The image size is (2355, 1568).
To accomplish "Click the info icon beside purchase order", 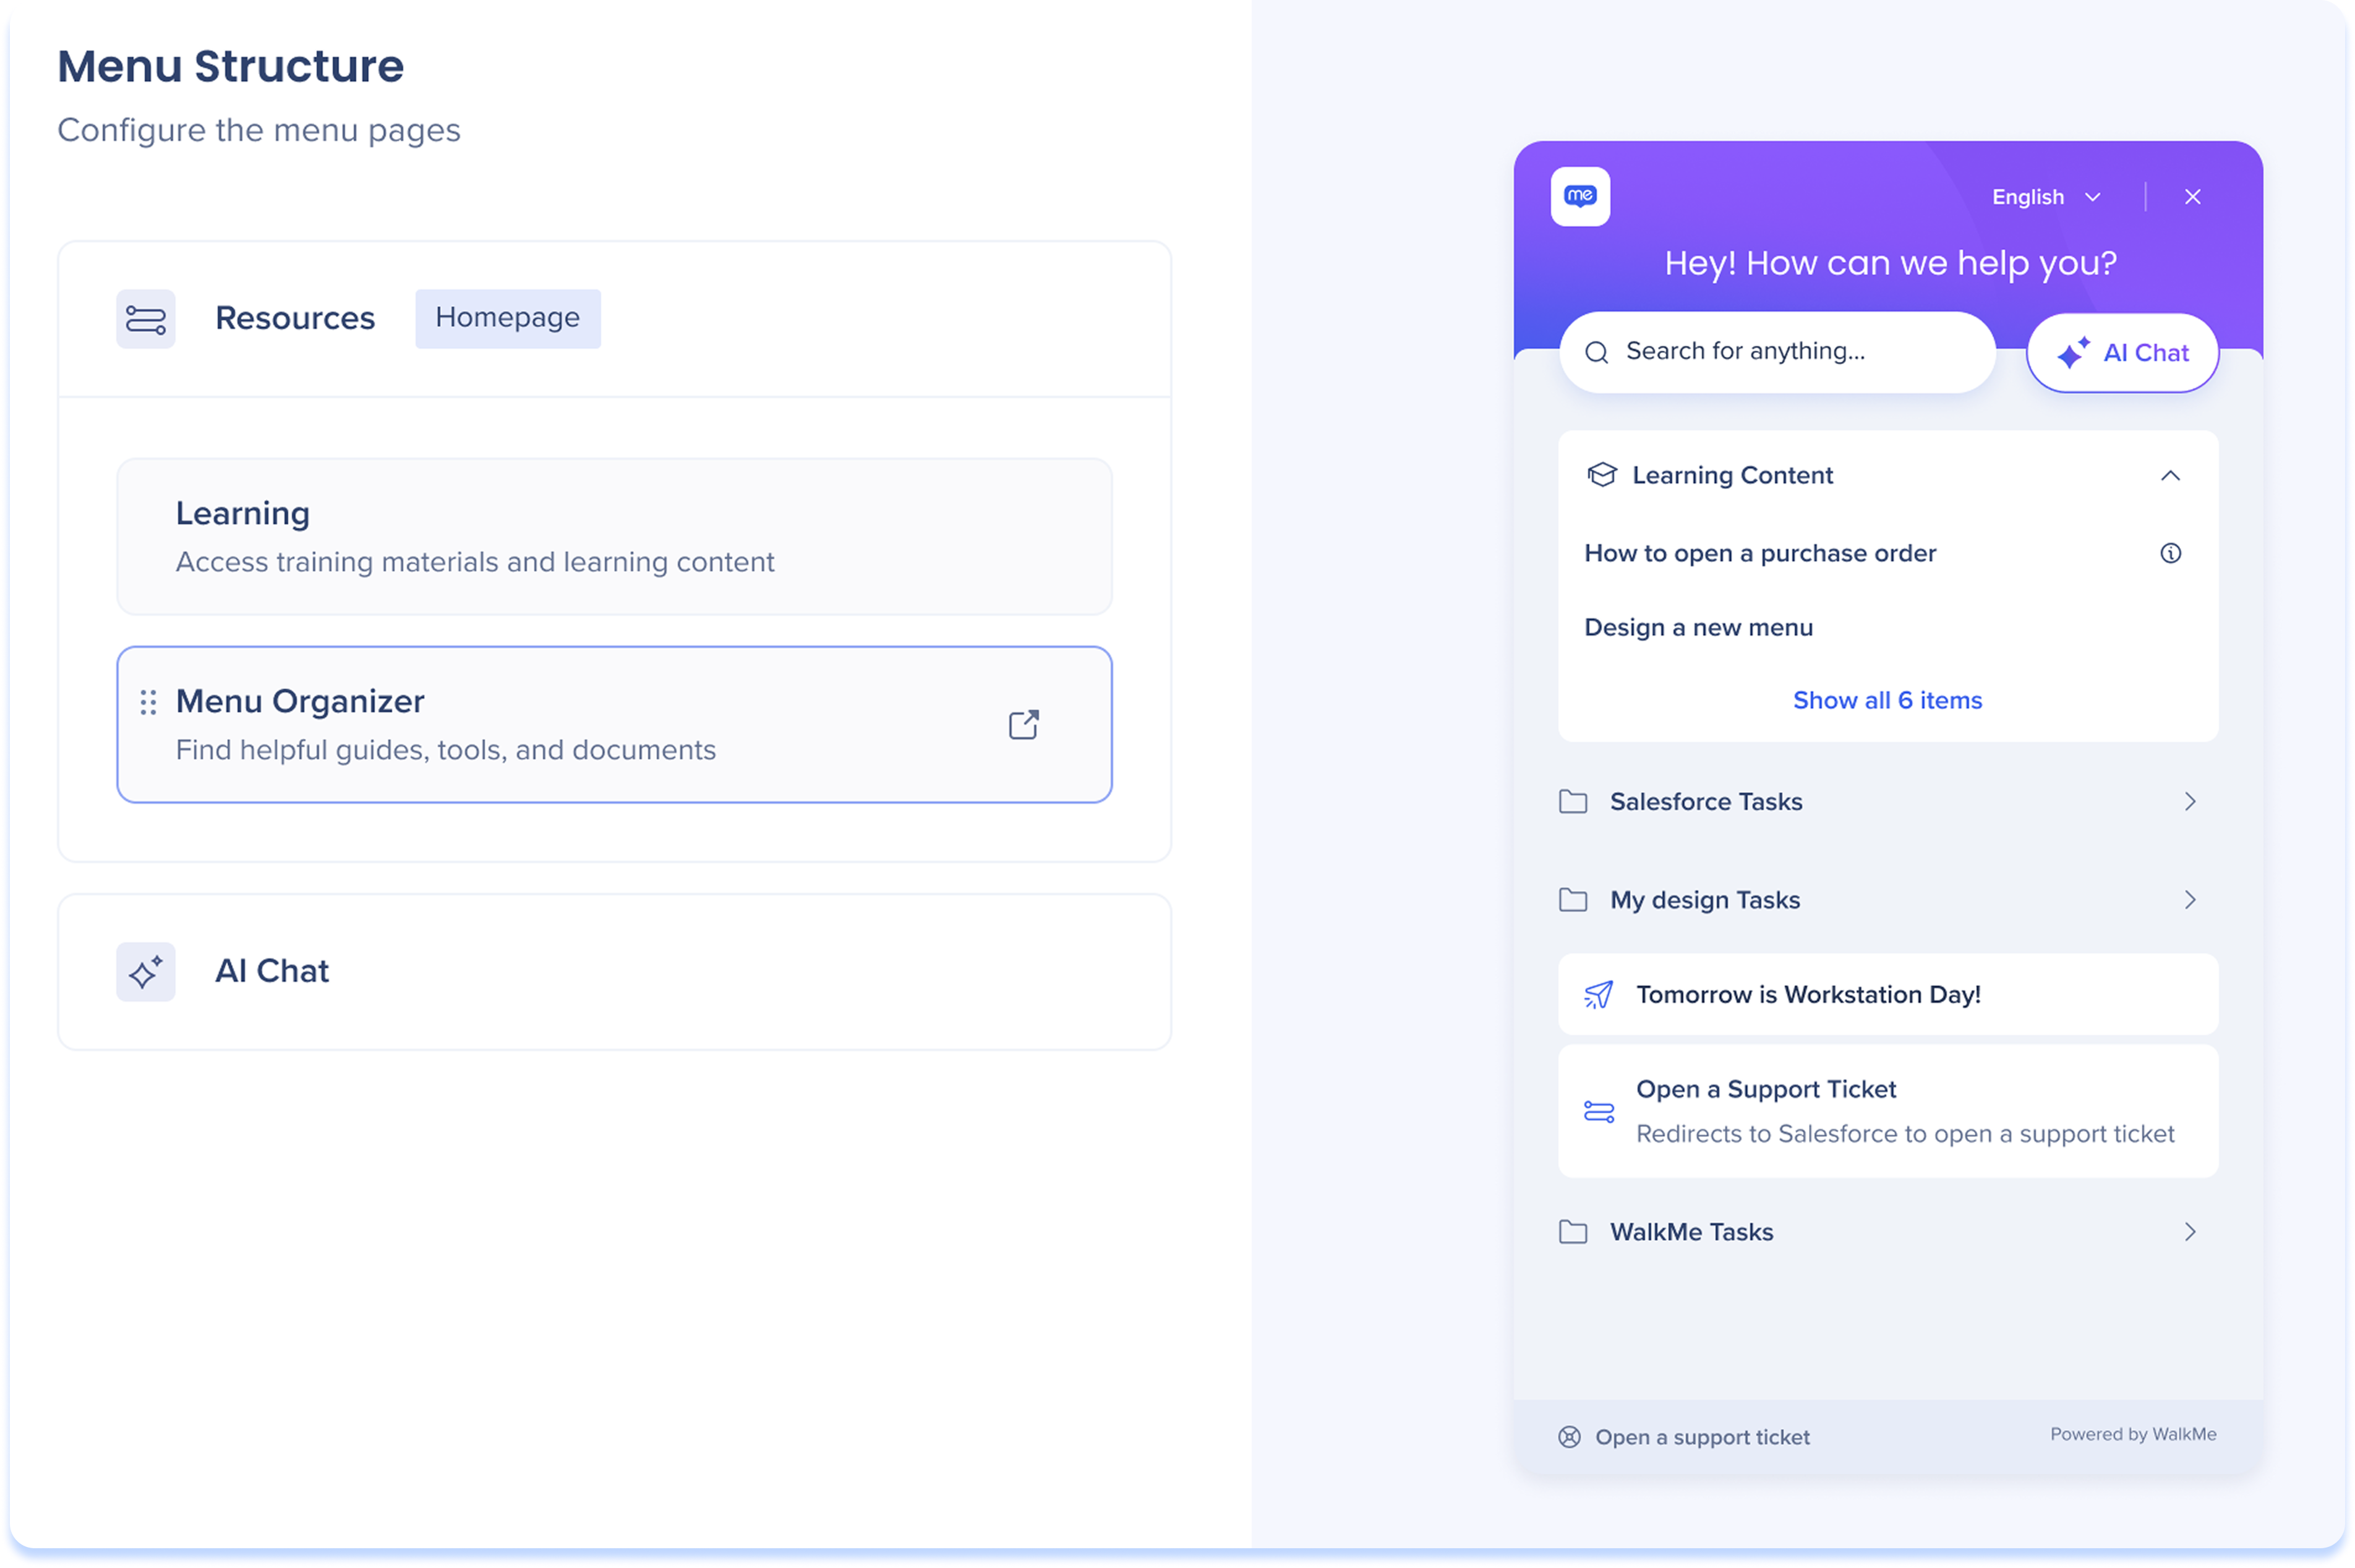I will pyautogui.click(x=2170, y=553).
